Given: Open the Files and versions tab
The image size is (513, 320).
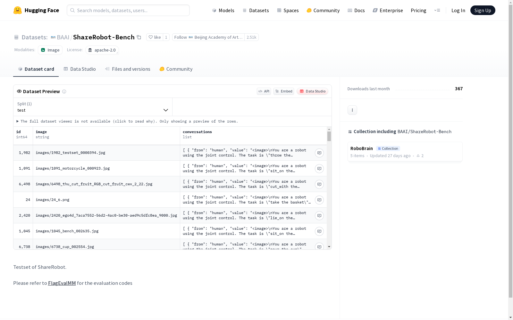Looking at the screenshot, I should point(128,69).
